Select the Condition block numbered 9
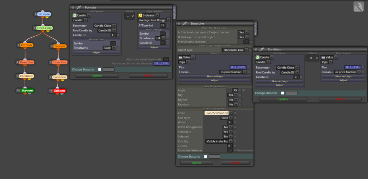The image size is (368, 179). 60,77
